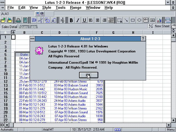Click the Align Right smart icon
Image resolution: width=176 pixels, height=132 pixels.
[104, 20]
